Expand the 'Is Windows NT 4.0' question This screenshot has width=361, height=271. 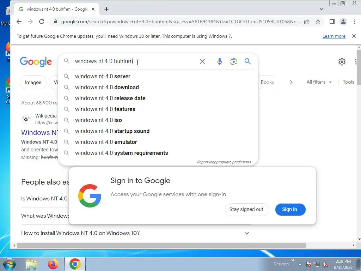coord(45,199)
